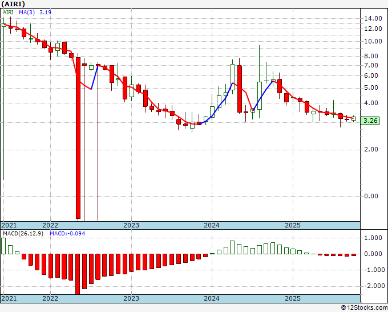Click 2025 on the MACD panel timeline

click(x=293, y=298)
